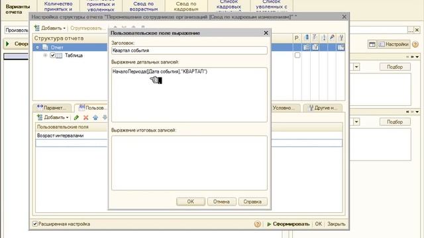Switch to the Другие н... tab
This screenshot has width=424, height=238.
click(323, 108)
